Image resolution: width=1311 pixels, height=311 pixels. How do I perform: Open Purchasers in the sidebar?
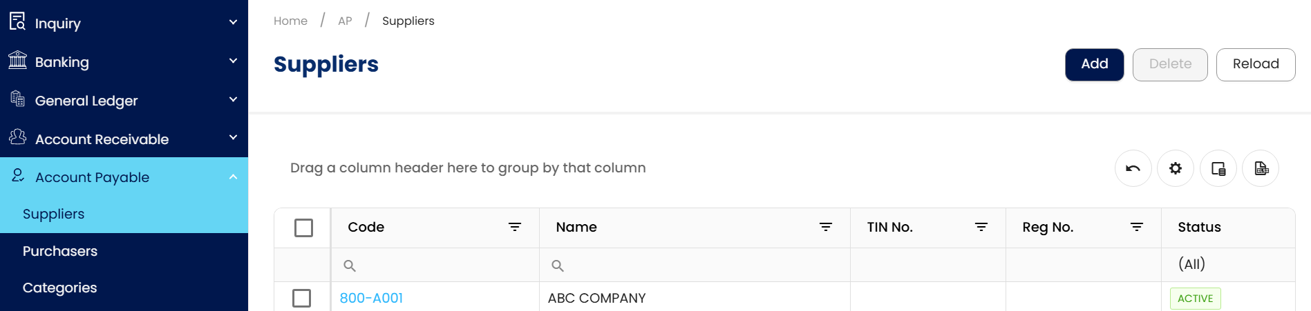[60, 251]
